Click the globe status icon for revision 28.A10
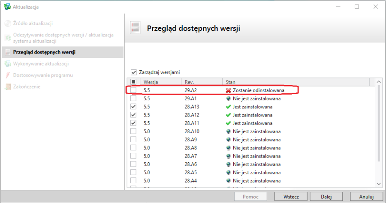The width and height of the screenshot is (386, 203). [x=228, y=131]
